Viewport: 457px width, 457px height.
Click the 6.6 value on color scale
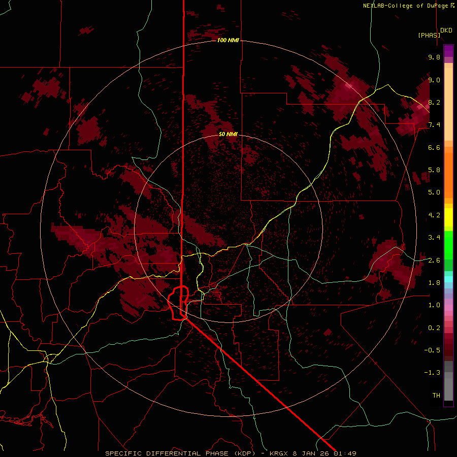[434, 147]
